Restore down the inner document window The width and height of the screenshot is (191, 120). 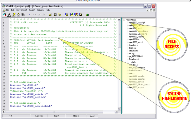pos(150,10)
